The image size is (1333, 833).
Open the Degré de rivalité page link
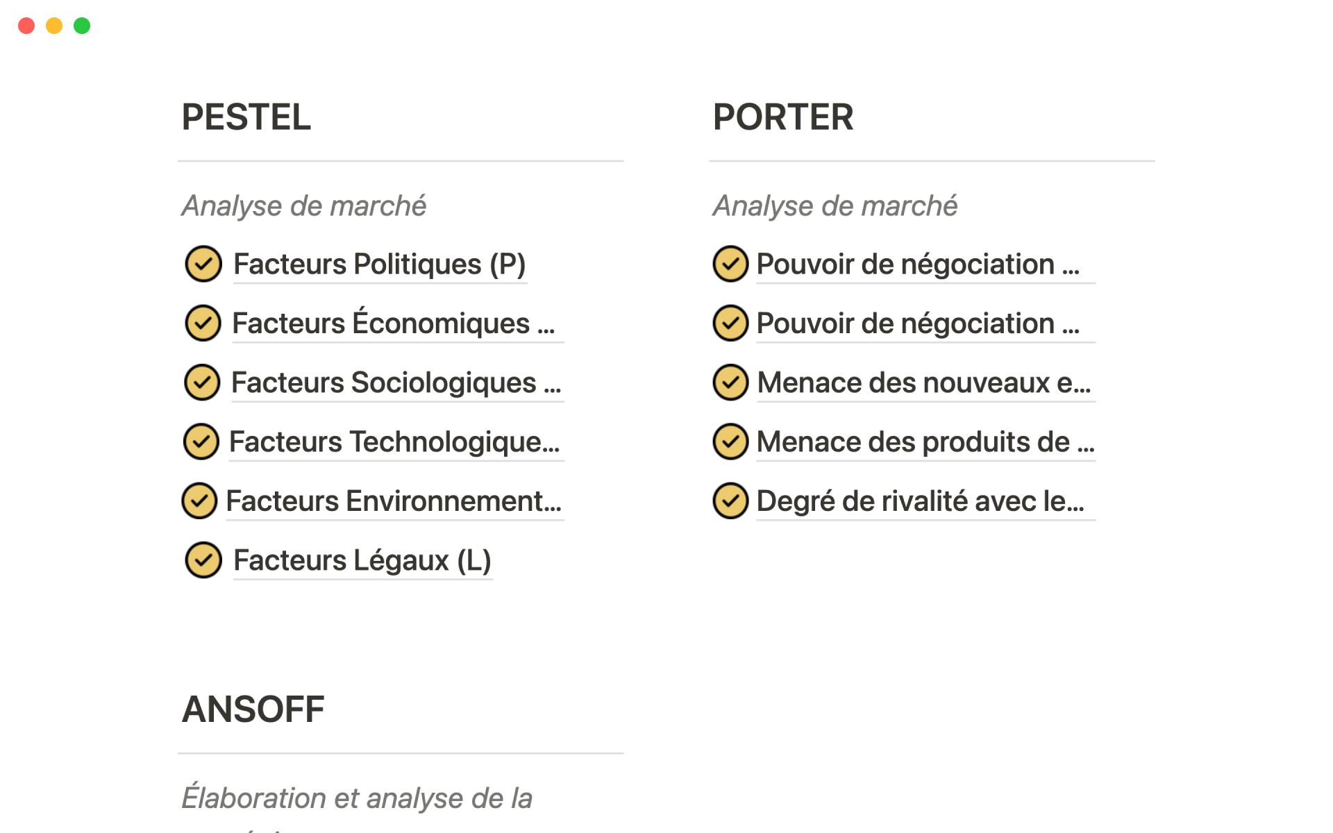click(x=920, y=501)
